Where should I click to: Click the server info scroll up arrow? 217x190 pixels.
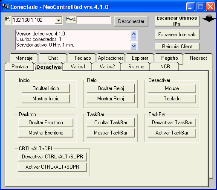click(133, 34)
